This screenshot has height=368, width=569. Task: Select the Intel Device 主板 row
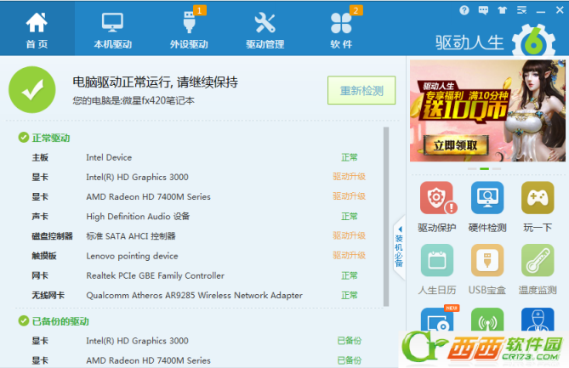pyautogui.click(x=199, y=157)
